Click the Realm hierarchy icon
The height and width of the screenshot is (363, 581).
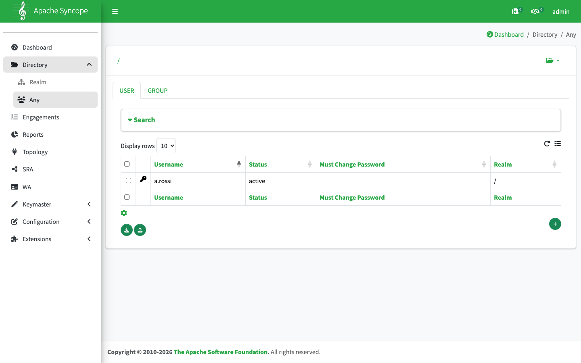point(21,82)
